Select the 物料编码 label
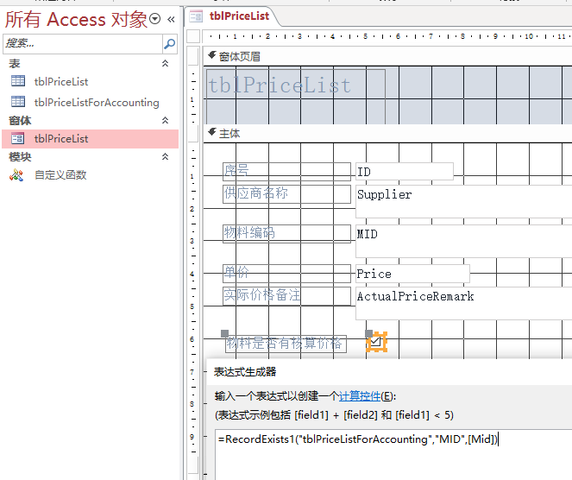The image size is (572, 480). (x=286, y=234)
